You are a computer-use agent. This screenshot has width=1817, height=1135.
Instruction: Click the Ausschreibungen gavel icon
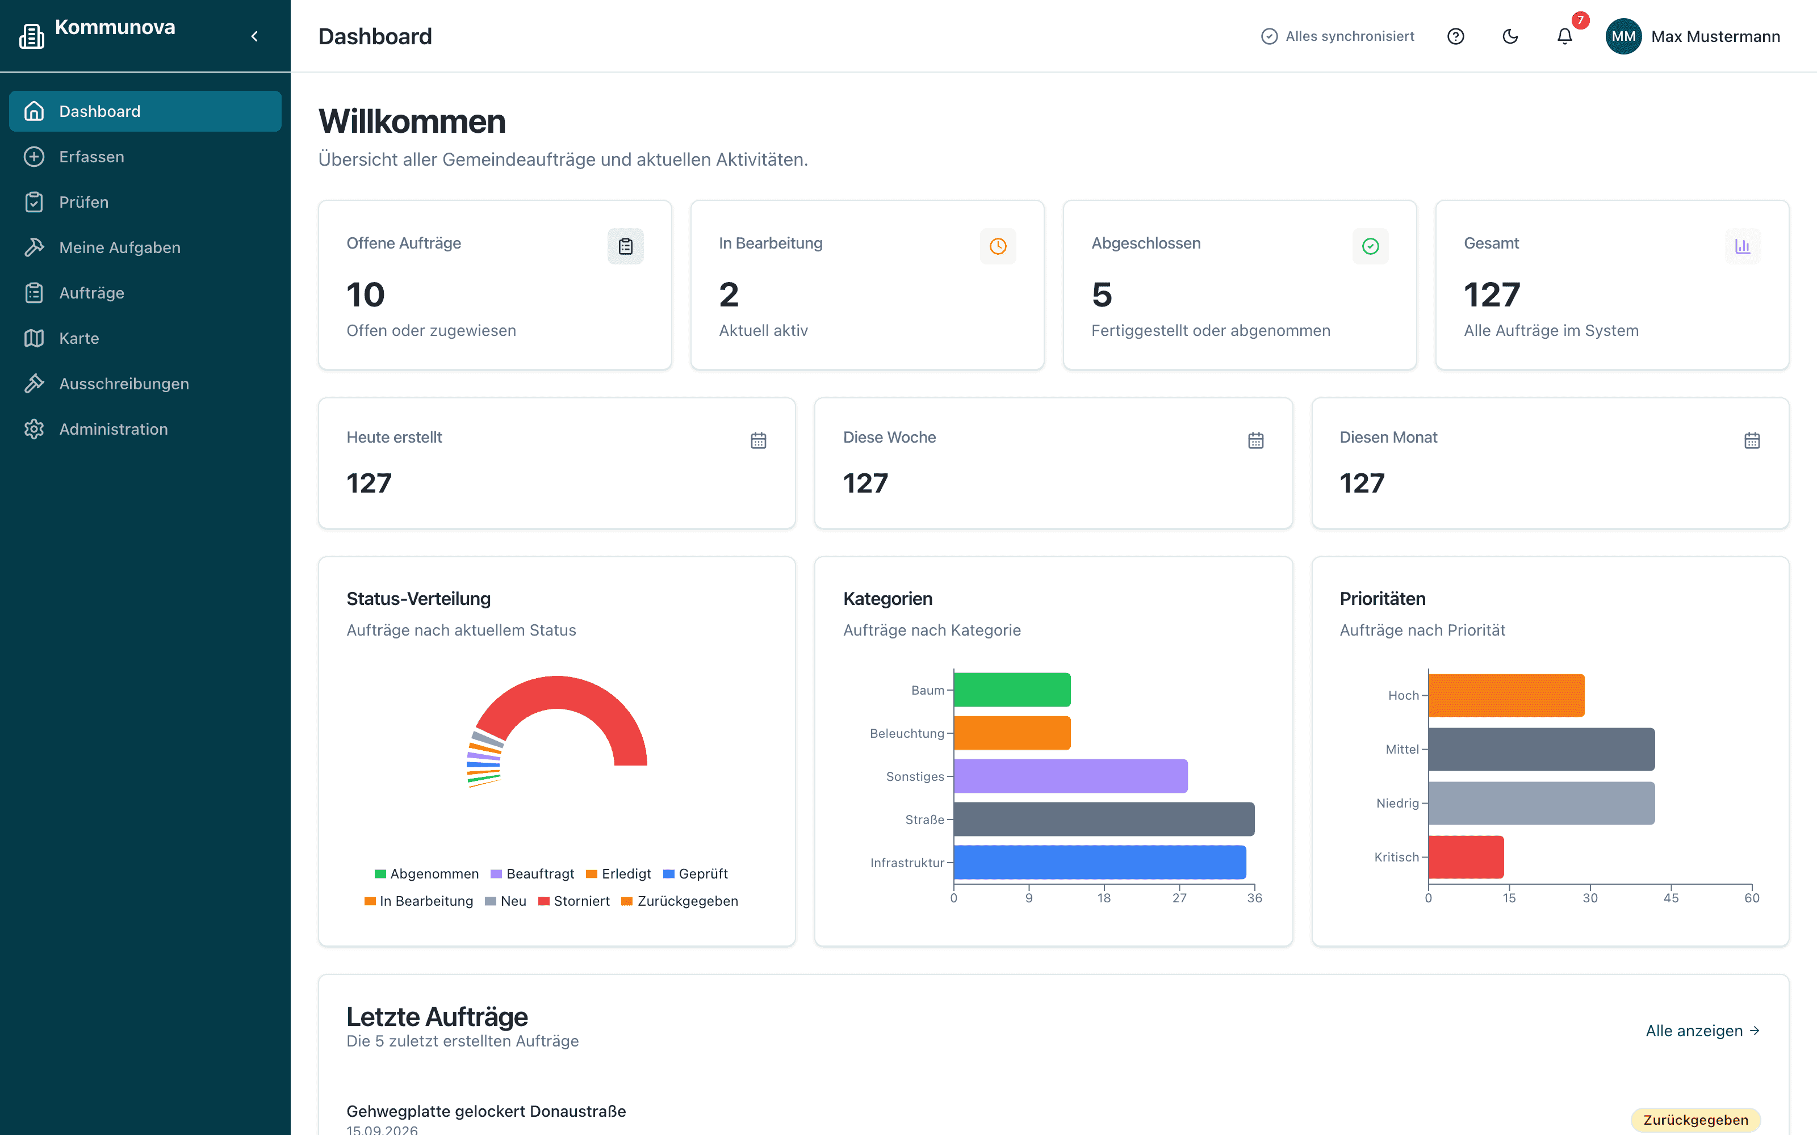(34, 384)
